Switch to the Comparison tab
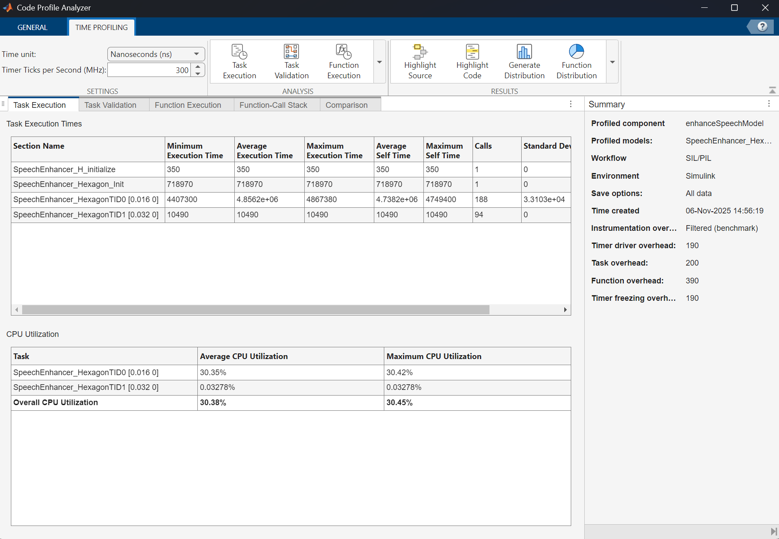The width and height of the screenshot is (779, 539). click(x=346, y=105)
